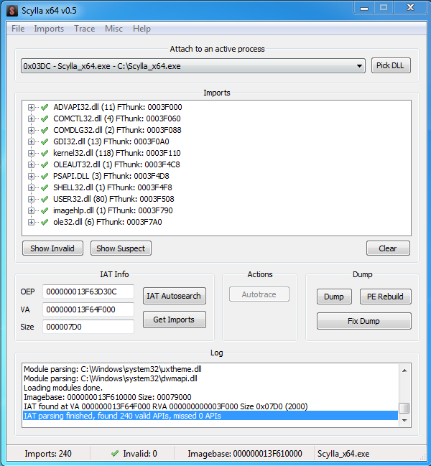This screenshot has height=466, width=431.
Task: Click into the Size value field
Action: point(88,327)
